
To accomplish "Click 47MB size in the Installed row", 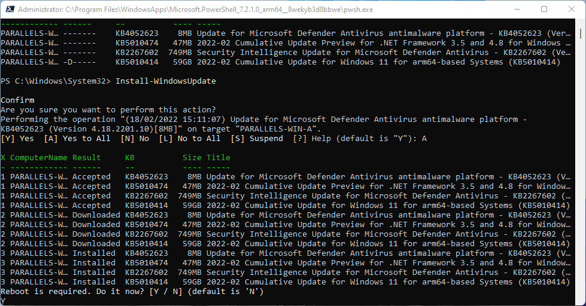I will (x=192, y=263).
